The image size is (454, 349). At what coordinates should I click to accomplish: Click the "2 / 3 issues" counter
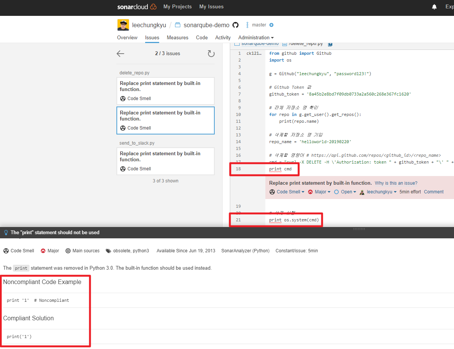pos(167,54)
